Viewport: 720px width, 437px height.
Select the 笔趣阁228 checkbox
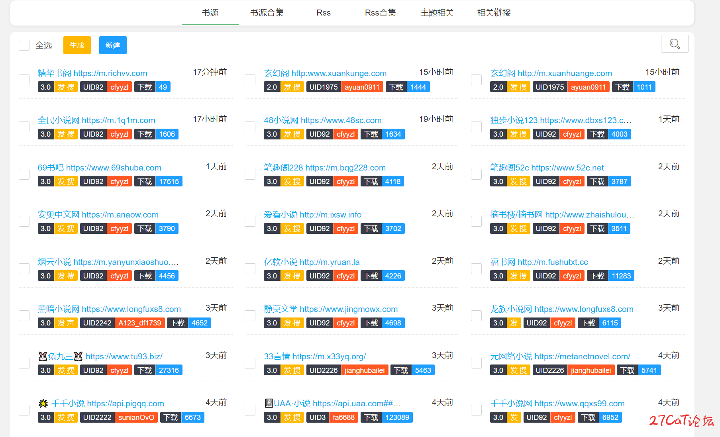(250, 174)
